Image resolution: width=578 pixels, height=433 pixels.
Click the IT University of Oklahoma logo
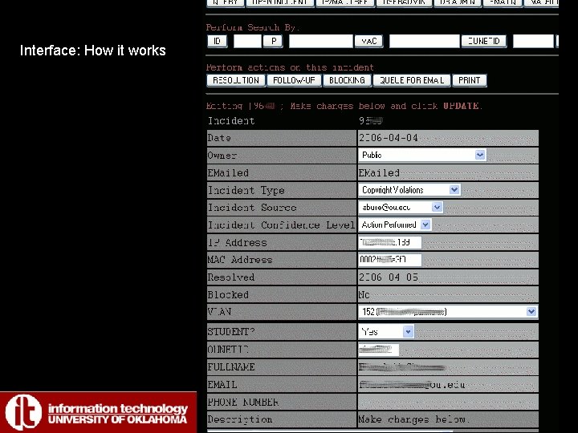[x=98, y=412]
